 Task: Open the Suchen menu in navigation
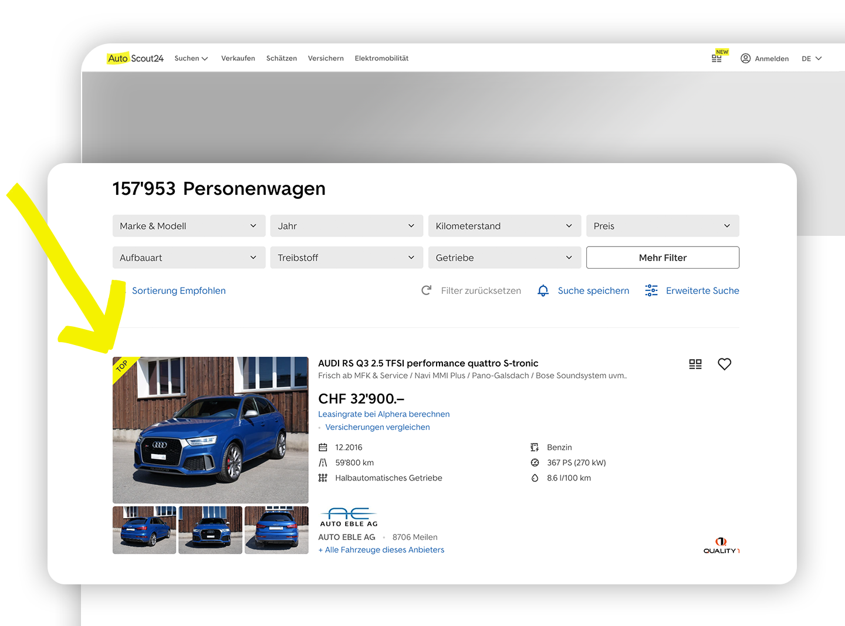[191, 59]
